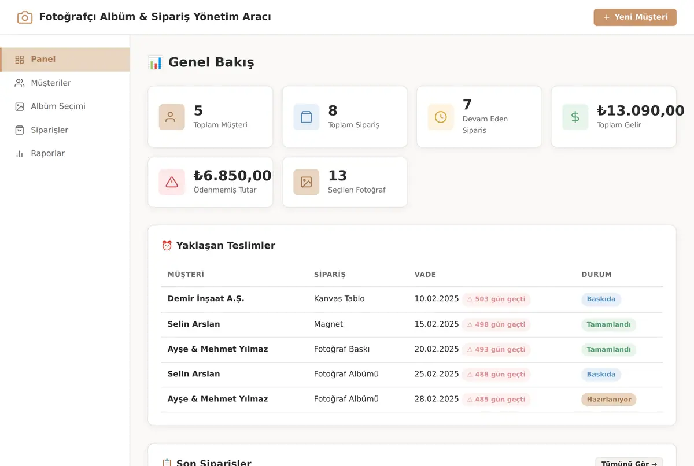Image resolution: width=694 pixels, height=466 pixels.
Task: Click the Fotoğraf Baskı order cell
Action: click(x=342, y=349)
